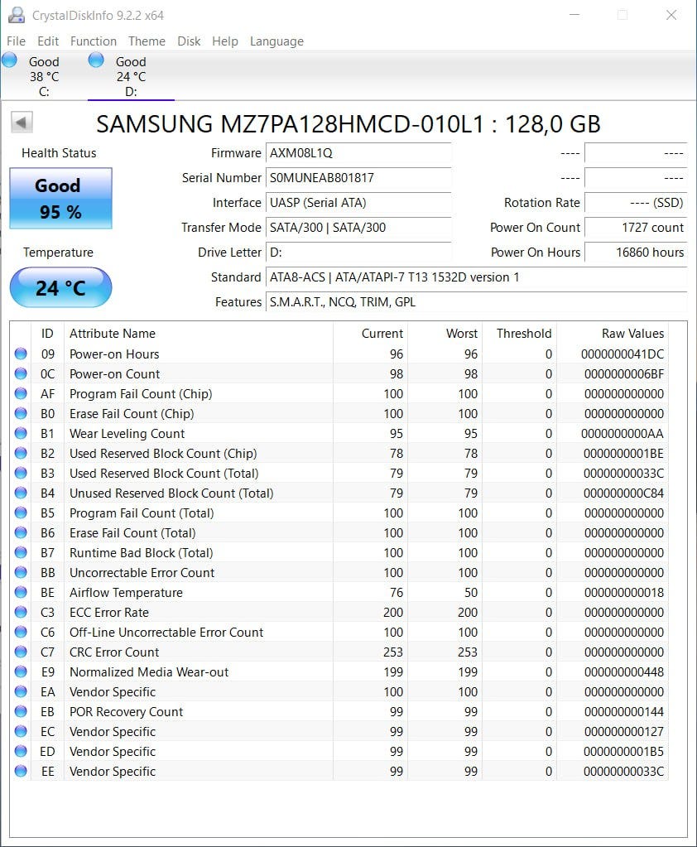The width and height of the screenshot is (697, 847).
Task: Click status orb for Power-on Hours row
Action: coord(21,354)
